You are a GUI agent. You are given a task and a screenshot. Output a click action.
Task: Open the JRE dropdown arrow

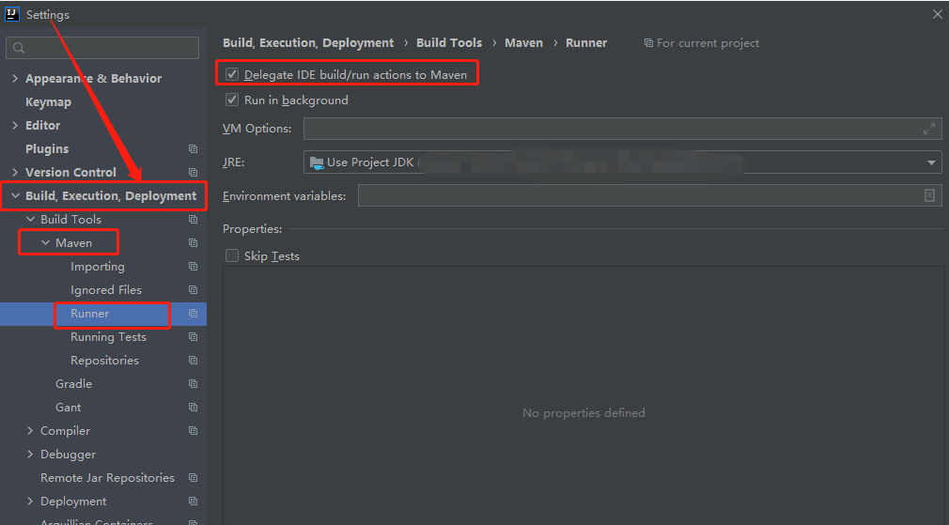click(x=931, y=162)
